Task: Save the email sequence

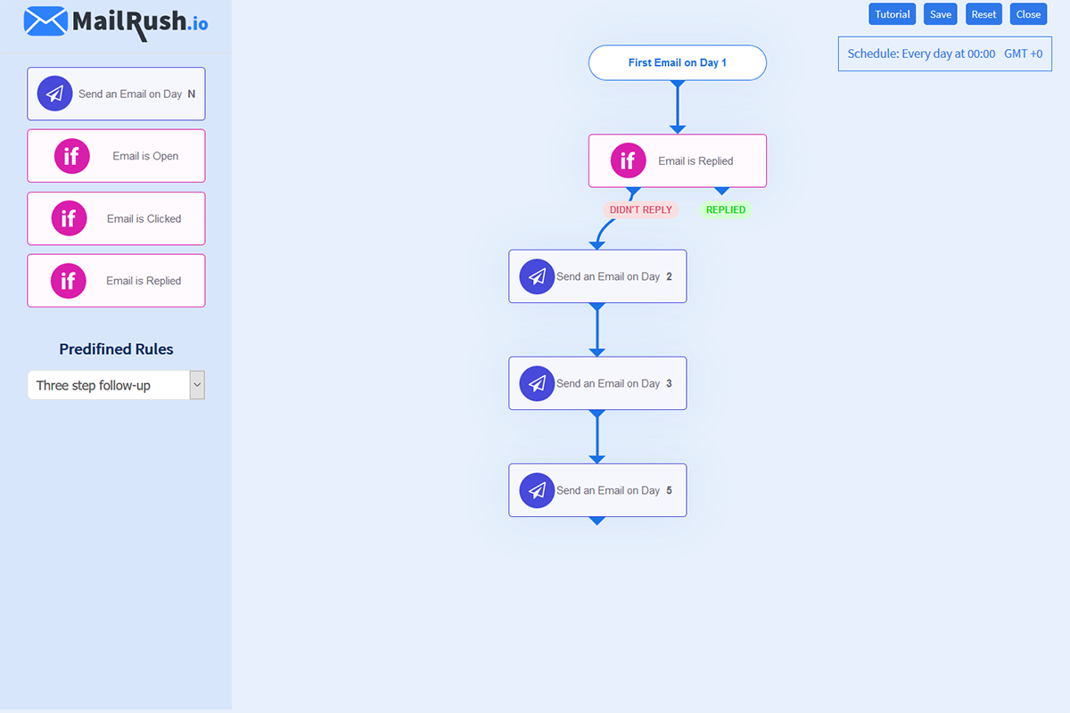Action: pyautogui.click(x=941, y=14)
